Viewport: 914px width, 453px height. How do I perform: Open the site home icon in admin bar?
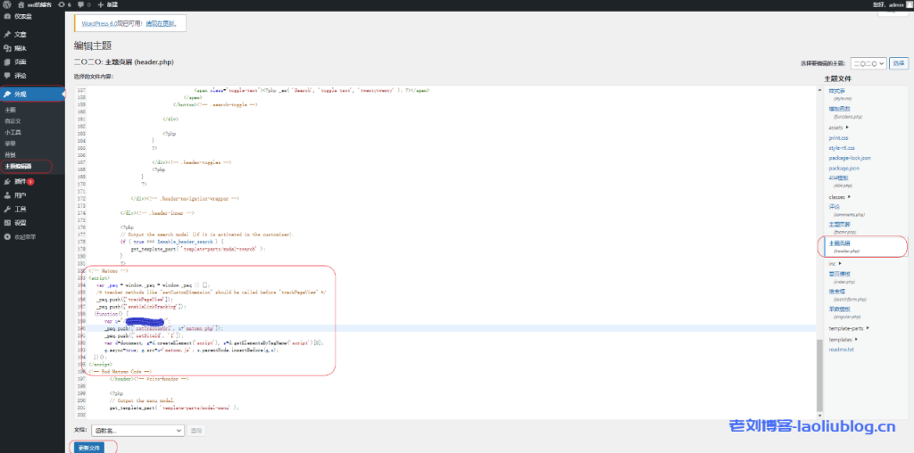[x=21, y=4]
